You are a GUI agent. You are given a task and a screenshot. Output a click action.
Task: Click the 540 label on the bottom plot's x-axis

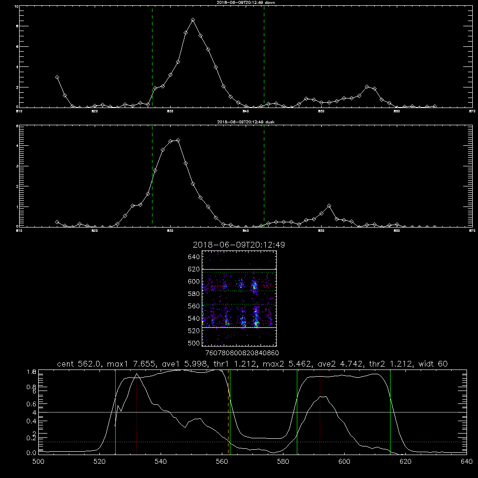pyautogui.click(x=161, y=462)
